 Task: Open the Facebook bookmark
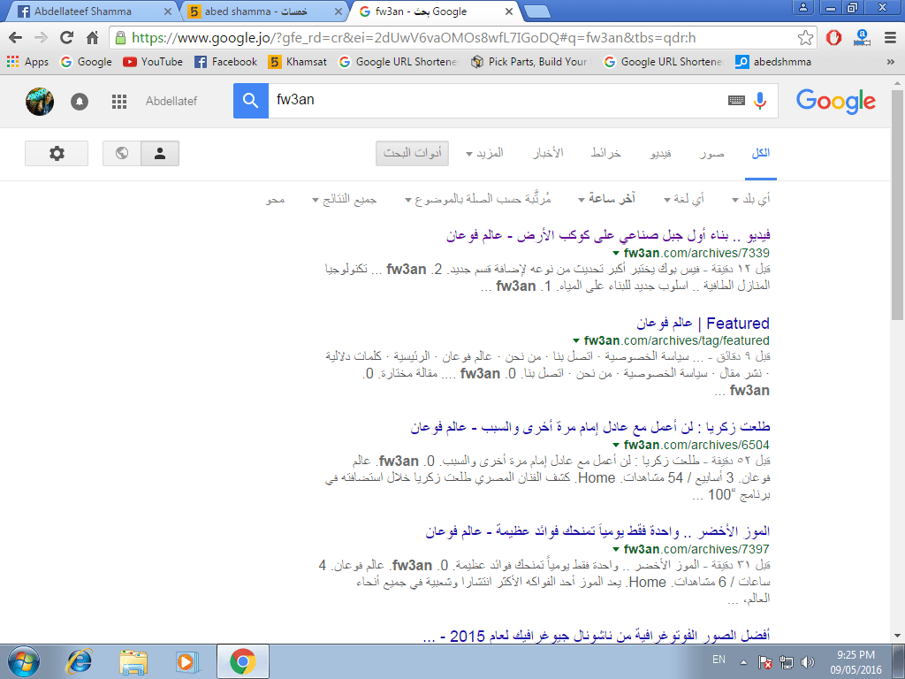(x=225, y=62)
